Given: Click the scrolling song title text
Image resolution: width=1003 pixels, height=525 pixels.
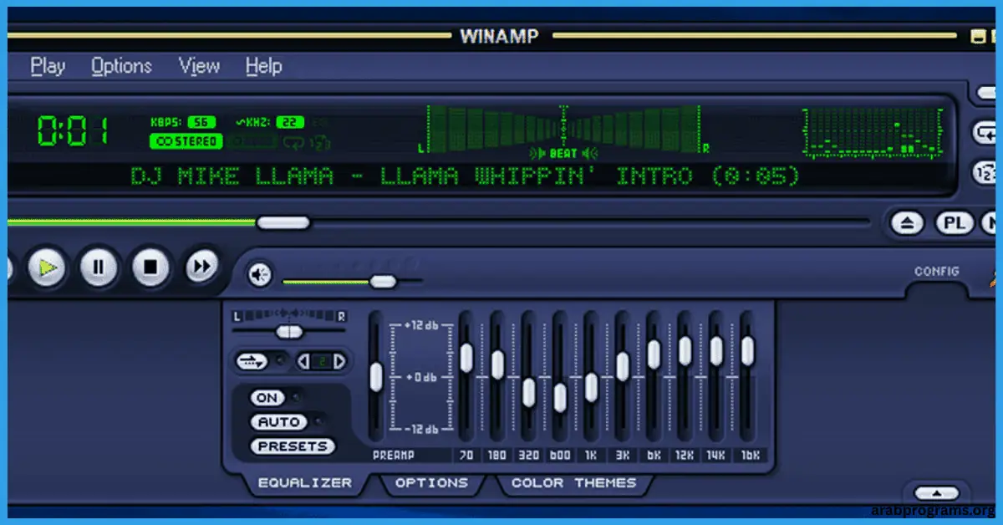Looking at the screenshot, I should coord(466,176).
